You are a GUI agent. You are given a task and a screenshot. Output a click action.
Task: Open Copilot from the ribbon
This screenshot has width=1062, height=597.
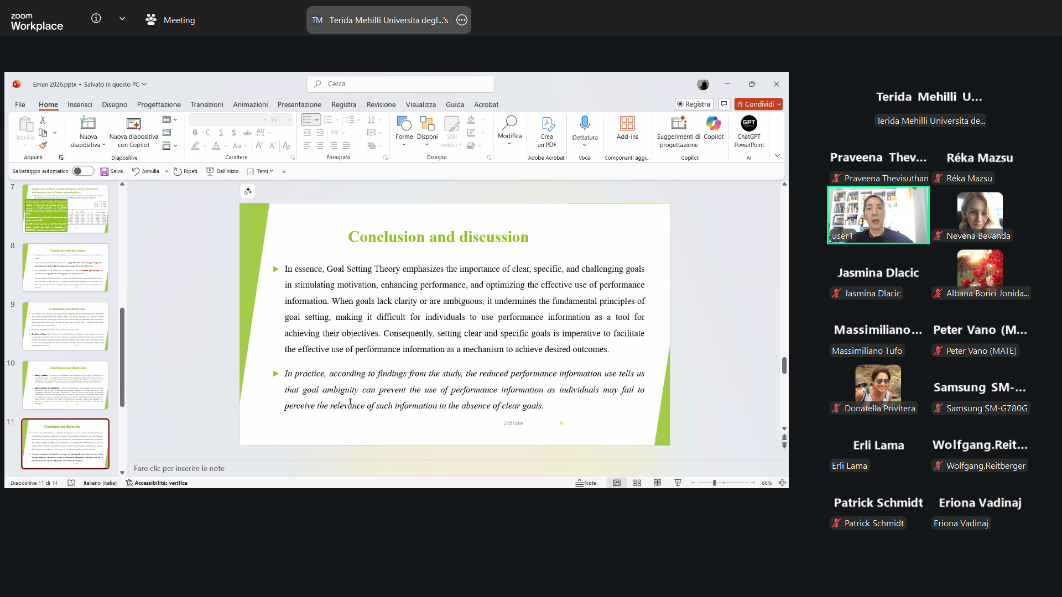(x=713, y=123)
